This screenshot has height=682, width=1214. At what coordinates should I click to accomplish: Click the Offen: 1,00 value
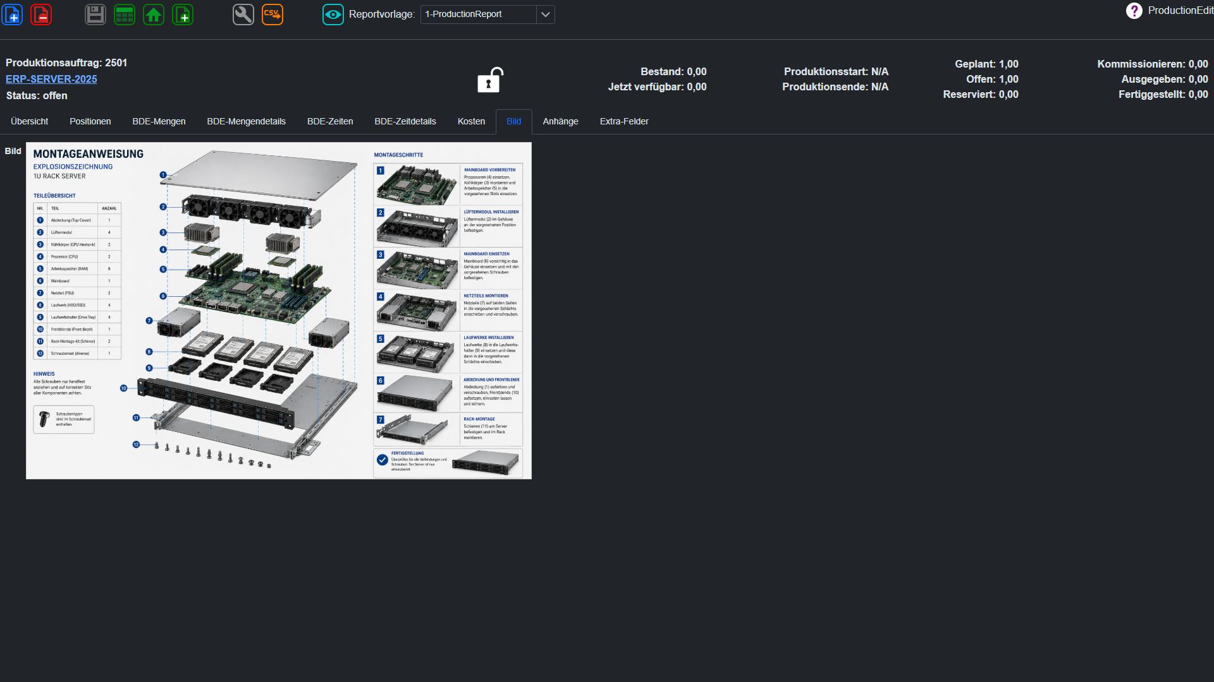992,79
